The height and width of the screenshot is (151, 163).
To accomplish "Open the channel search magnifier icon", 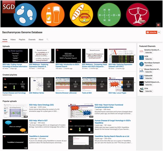I will (47, 40).
